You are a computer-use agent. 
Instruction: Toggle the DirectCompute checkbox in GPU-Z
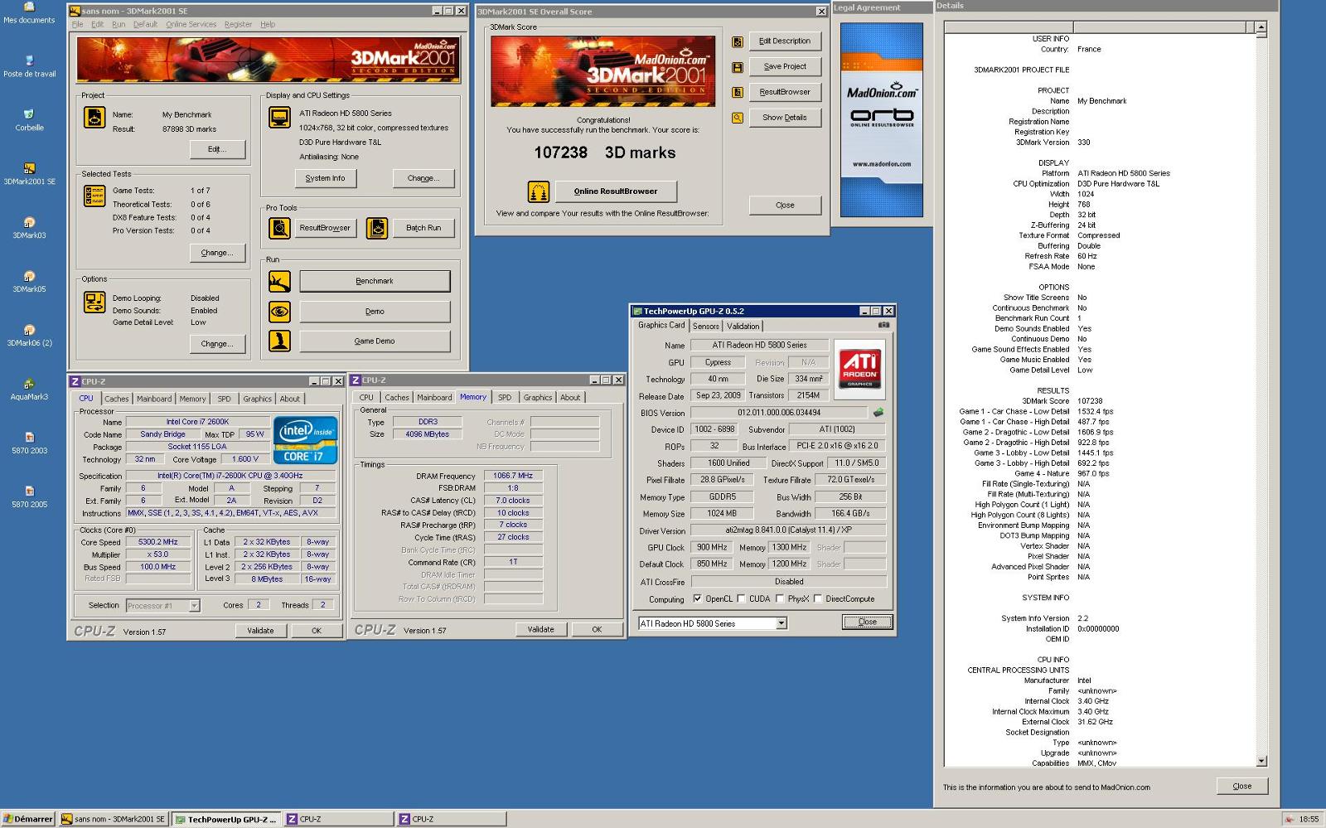[818, 598]
